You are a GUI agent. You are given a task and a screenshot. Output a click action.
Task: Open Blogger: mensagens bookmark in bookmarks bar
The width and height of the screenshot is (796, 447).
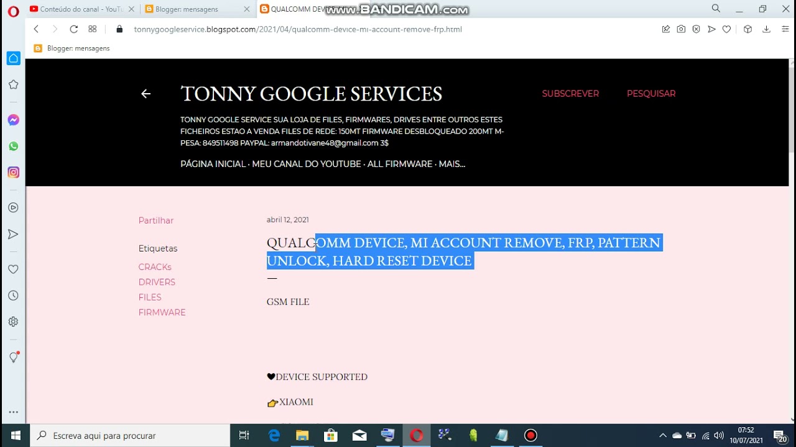coord(72,48)
